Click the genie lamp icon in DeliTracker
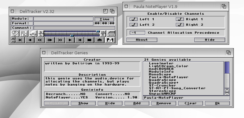 click(33, 33)
